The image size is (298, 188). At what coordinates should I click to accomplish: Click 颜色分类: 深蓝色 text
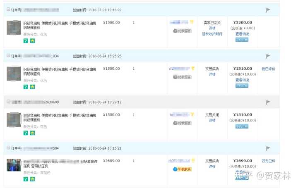point(37,173)
